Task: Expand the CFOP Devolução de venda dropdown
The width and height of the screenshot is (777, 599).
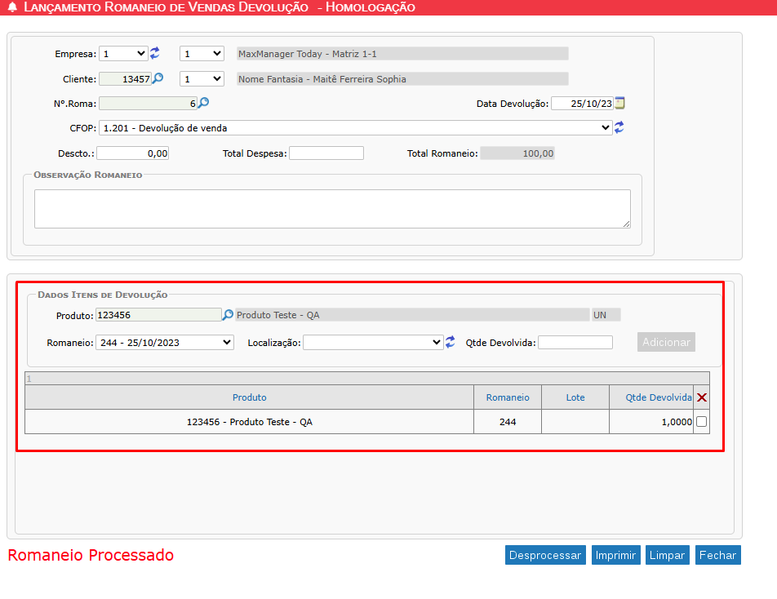Action: tap(355, 128)
